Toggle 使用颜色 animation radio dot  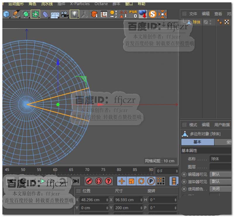click(x=184, y=189)
